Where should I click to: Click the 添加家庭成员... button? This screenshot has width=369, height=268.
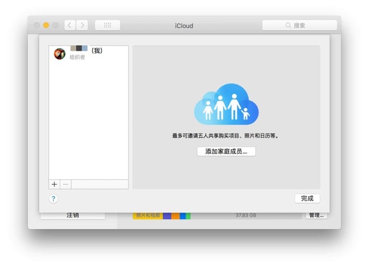coord(226,151)
